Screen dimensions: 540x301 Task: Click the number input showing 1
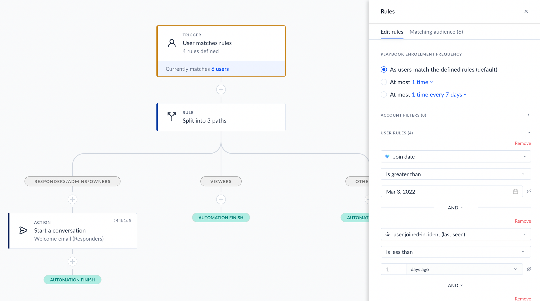click(x=393, y=269)
